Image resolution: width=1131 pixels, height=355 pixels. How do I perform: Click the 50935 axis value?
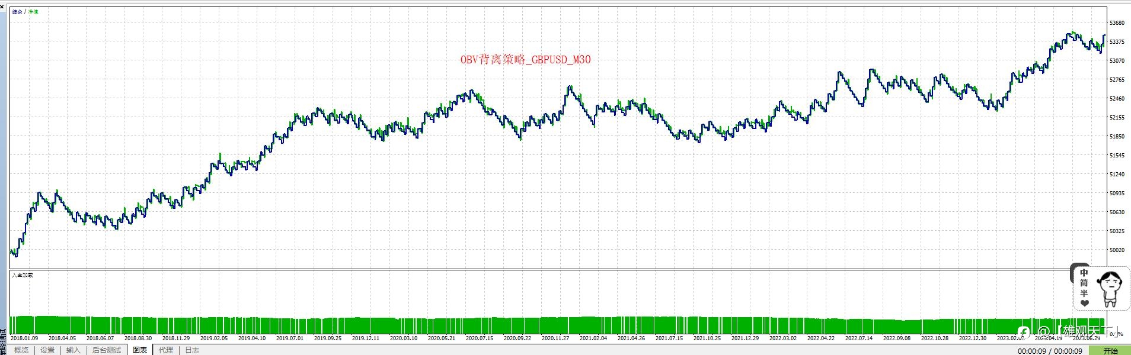click(x=1117, y=193)
